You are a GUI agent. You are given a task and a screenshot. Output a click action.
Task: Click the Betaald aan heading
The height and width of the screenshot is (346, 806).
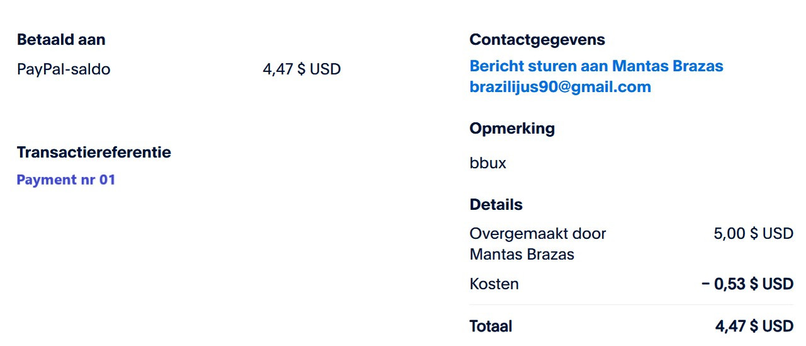click(61, 40)
